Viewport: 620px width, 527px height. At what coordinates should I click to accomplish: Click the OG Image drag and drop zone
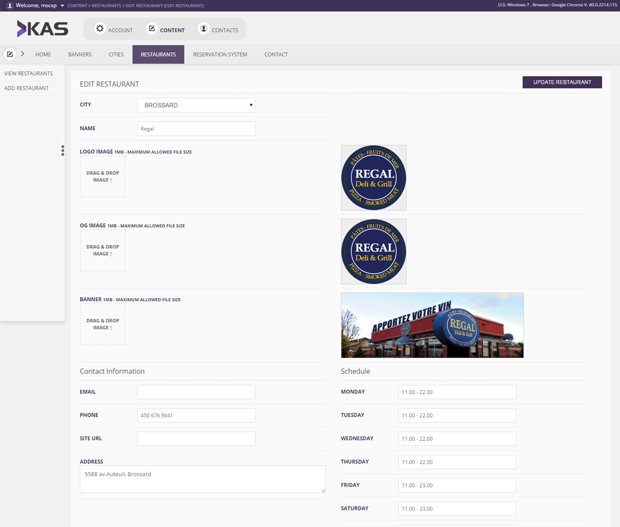(x=103, y=250)
